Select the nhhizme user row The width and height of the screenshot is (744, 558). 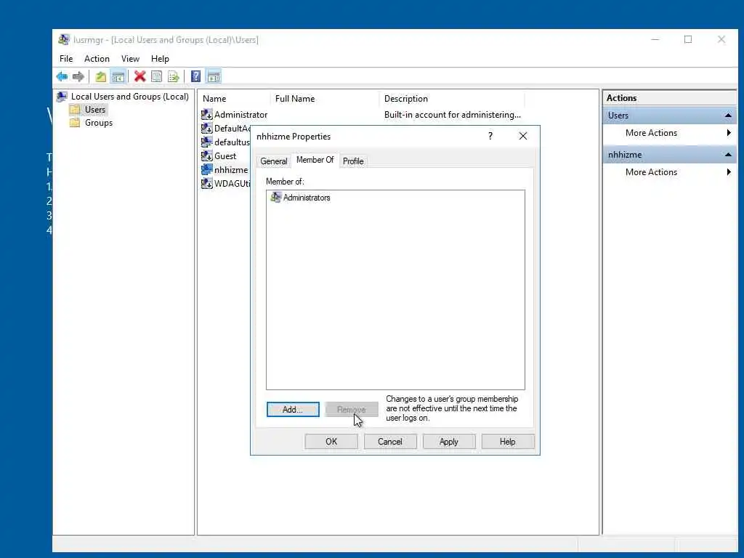click(x=225, y=169)
